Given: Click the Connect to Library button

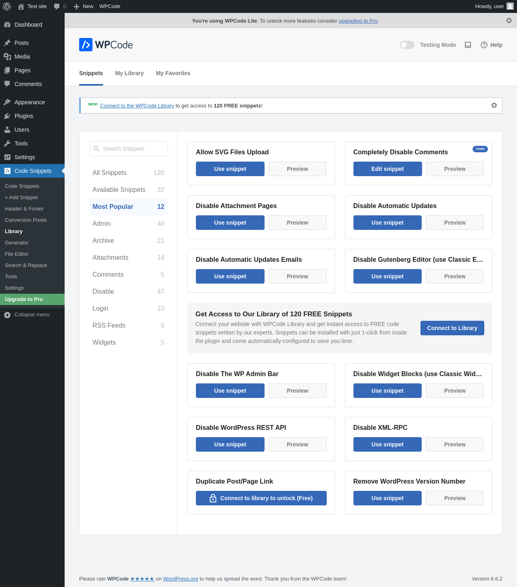Looking at the screenshot, I should [x=452, y=328].
